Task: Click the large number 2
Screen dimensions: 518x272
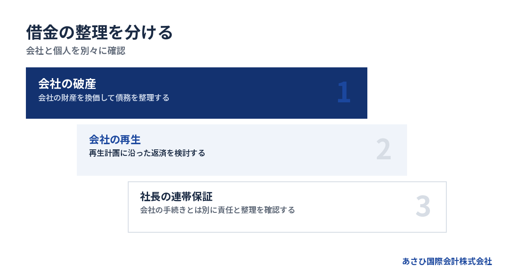Action: [x=383, y=150]
